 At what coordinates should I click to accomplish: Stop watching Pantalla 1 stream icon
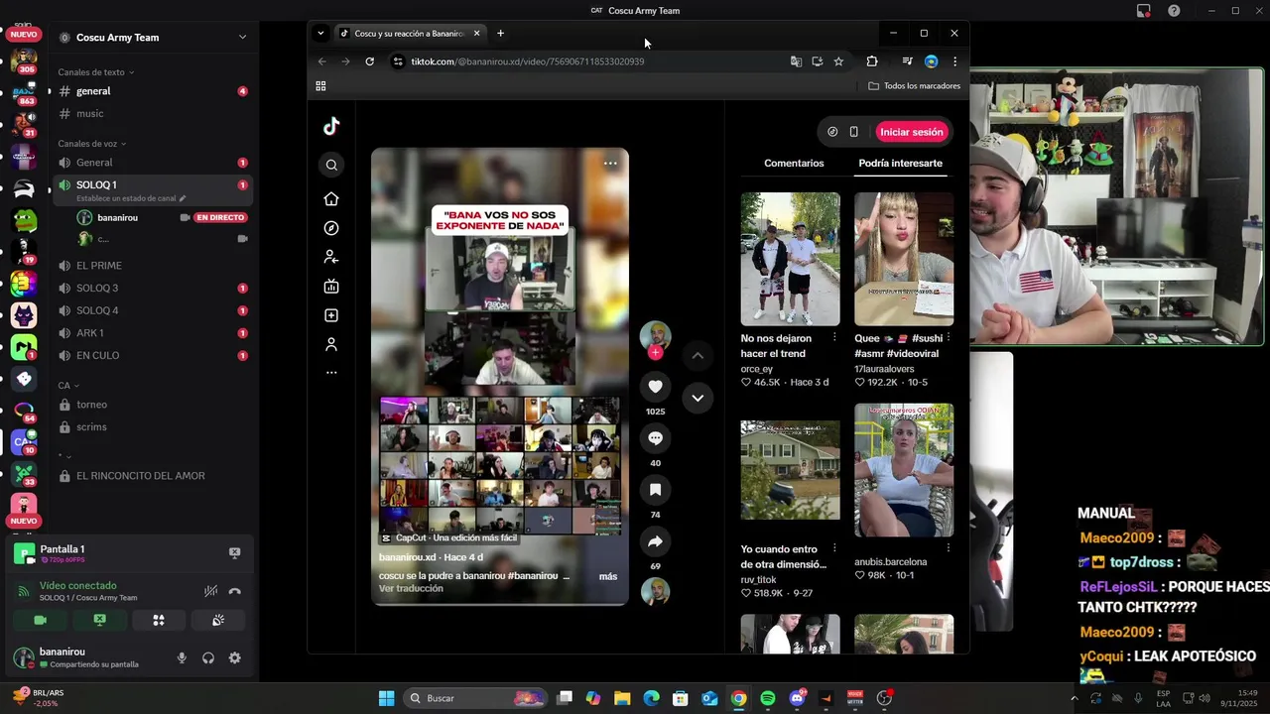(235, 553)
